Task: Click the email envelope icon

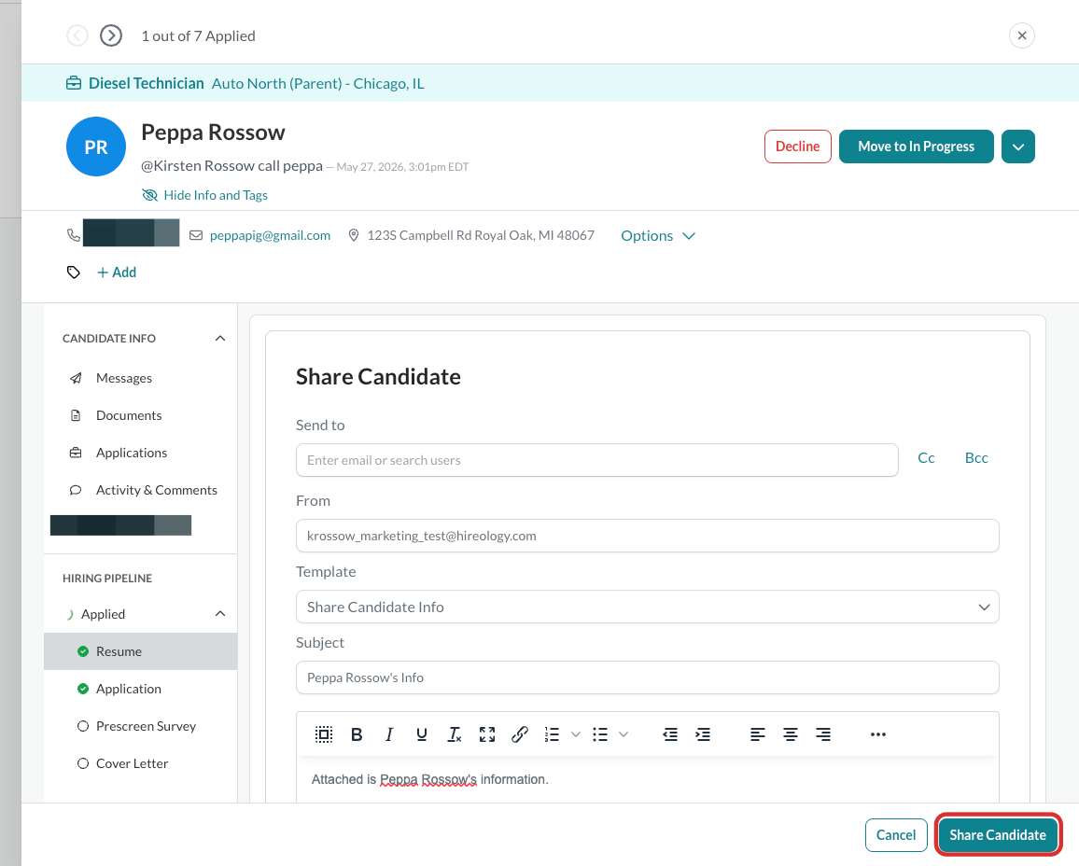Action: pos(196,235)
